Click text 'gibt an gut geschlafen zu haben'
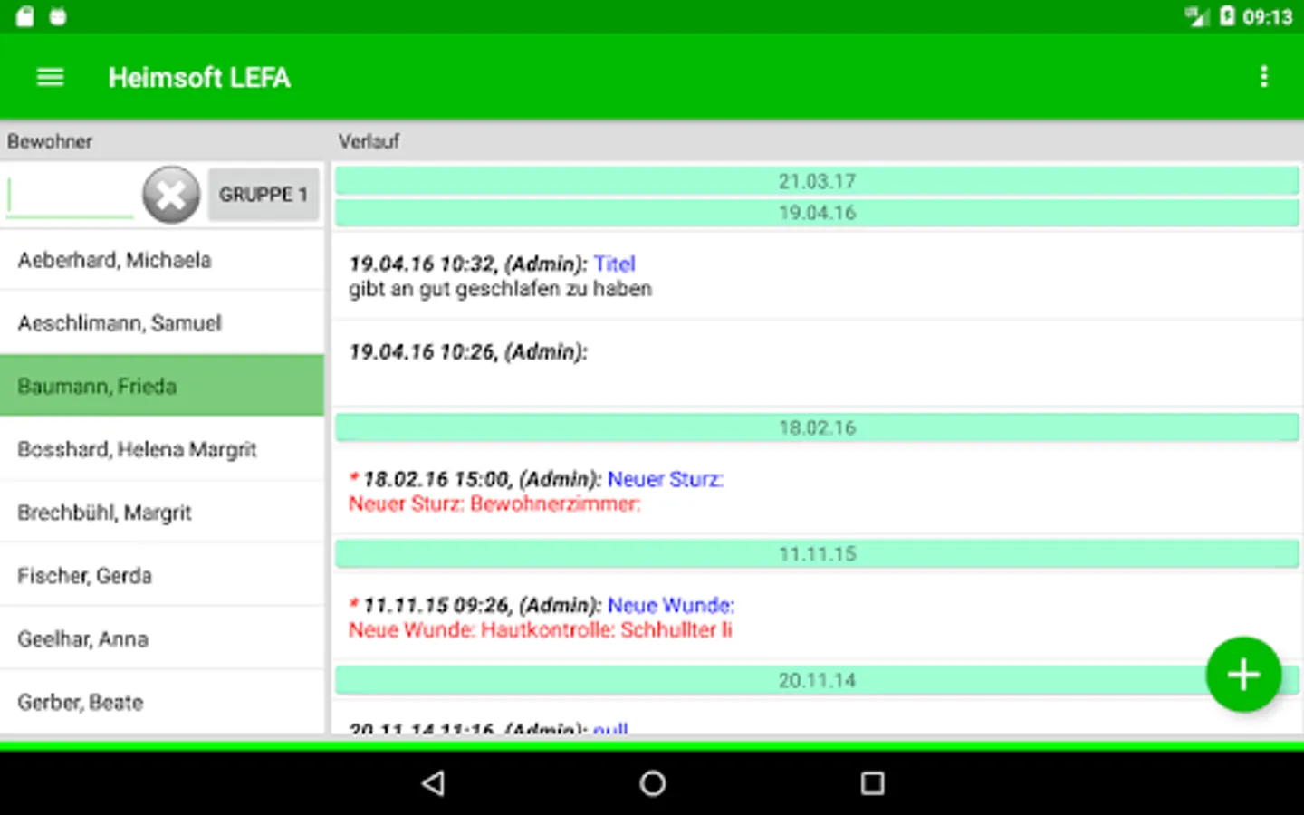 coord(500,289)
